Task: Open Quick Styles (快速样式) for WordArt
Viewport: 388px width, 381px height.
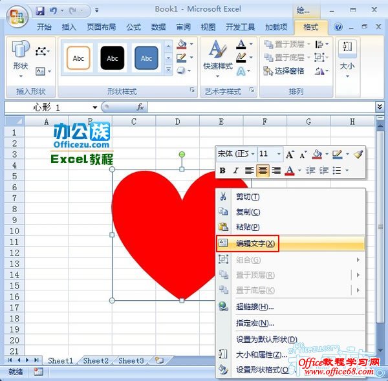Action: (x=218, y=58)
